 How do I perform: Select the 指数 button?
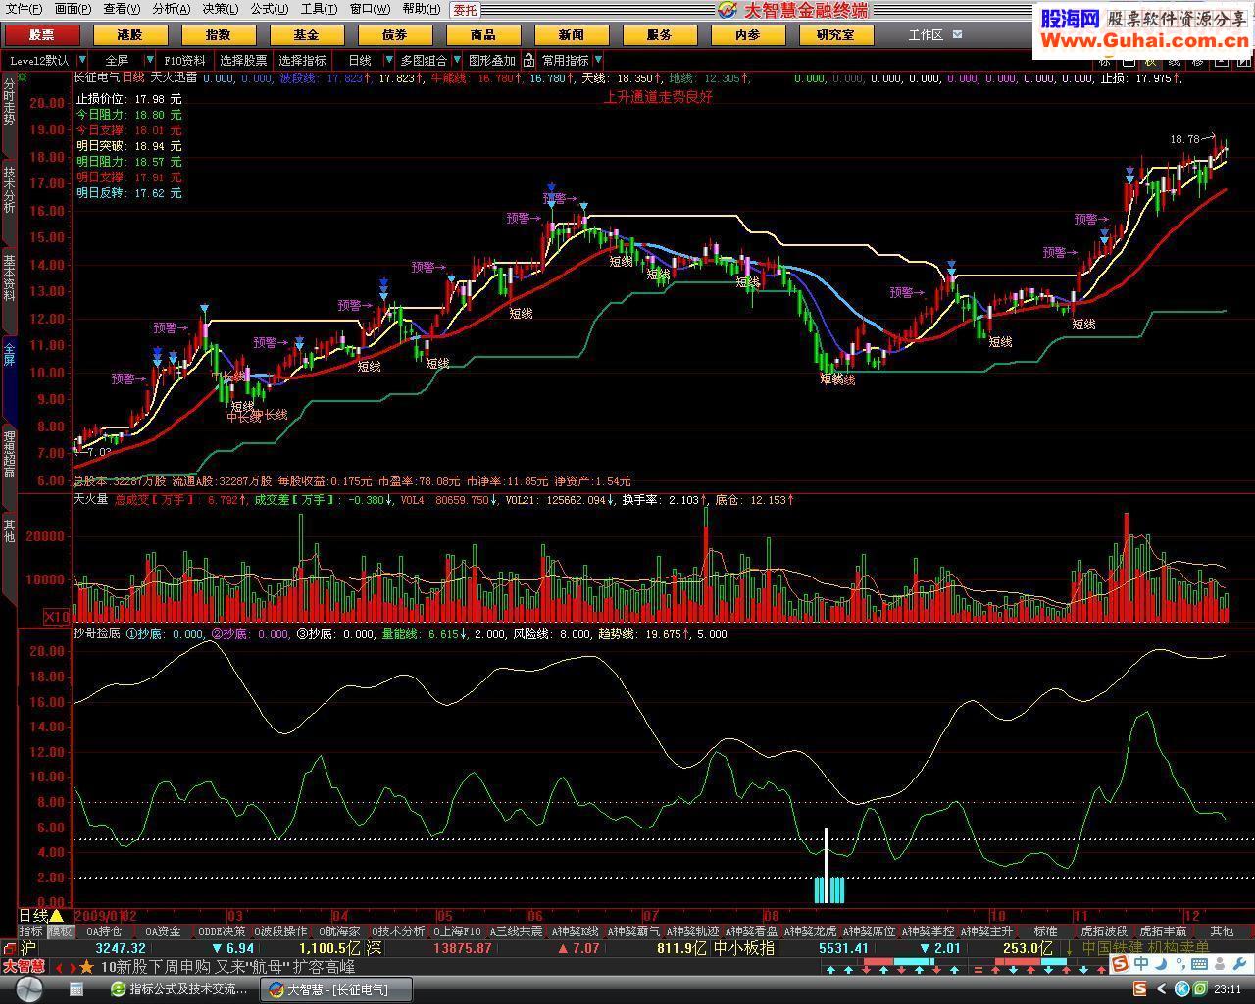click(218, 34)
